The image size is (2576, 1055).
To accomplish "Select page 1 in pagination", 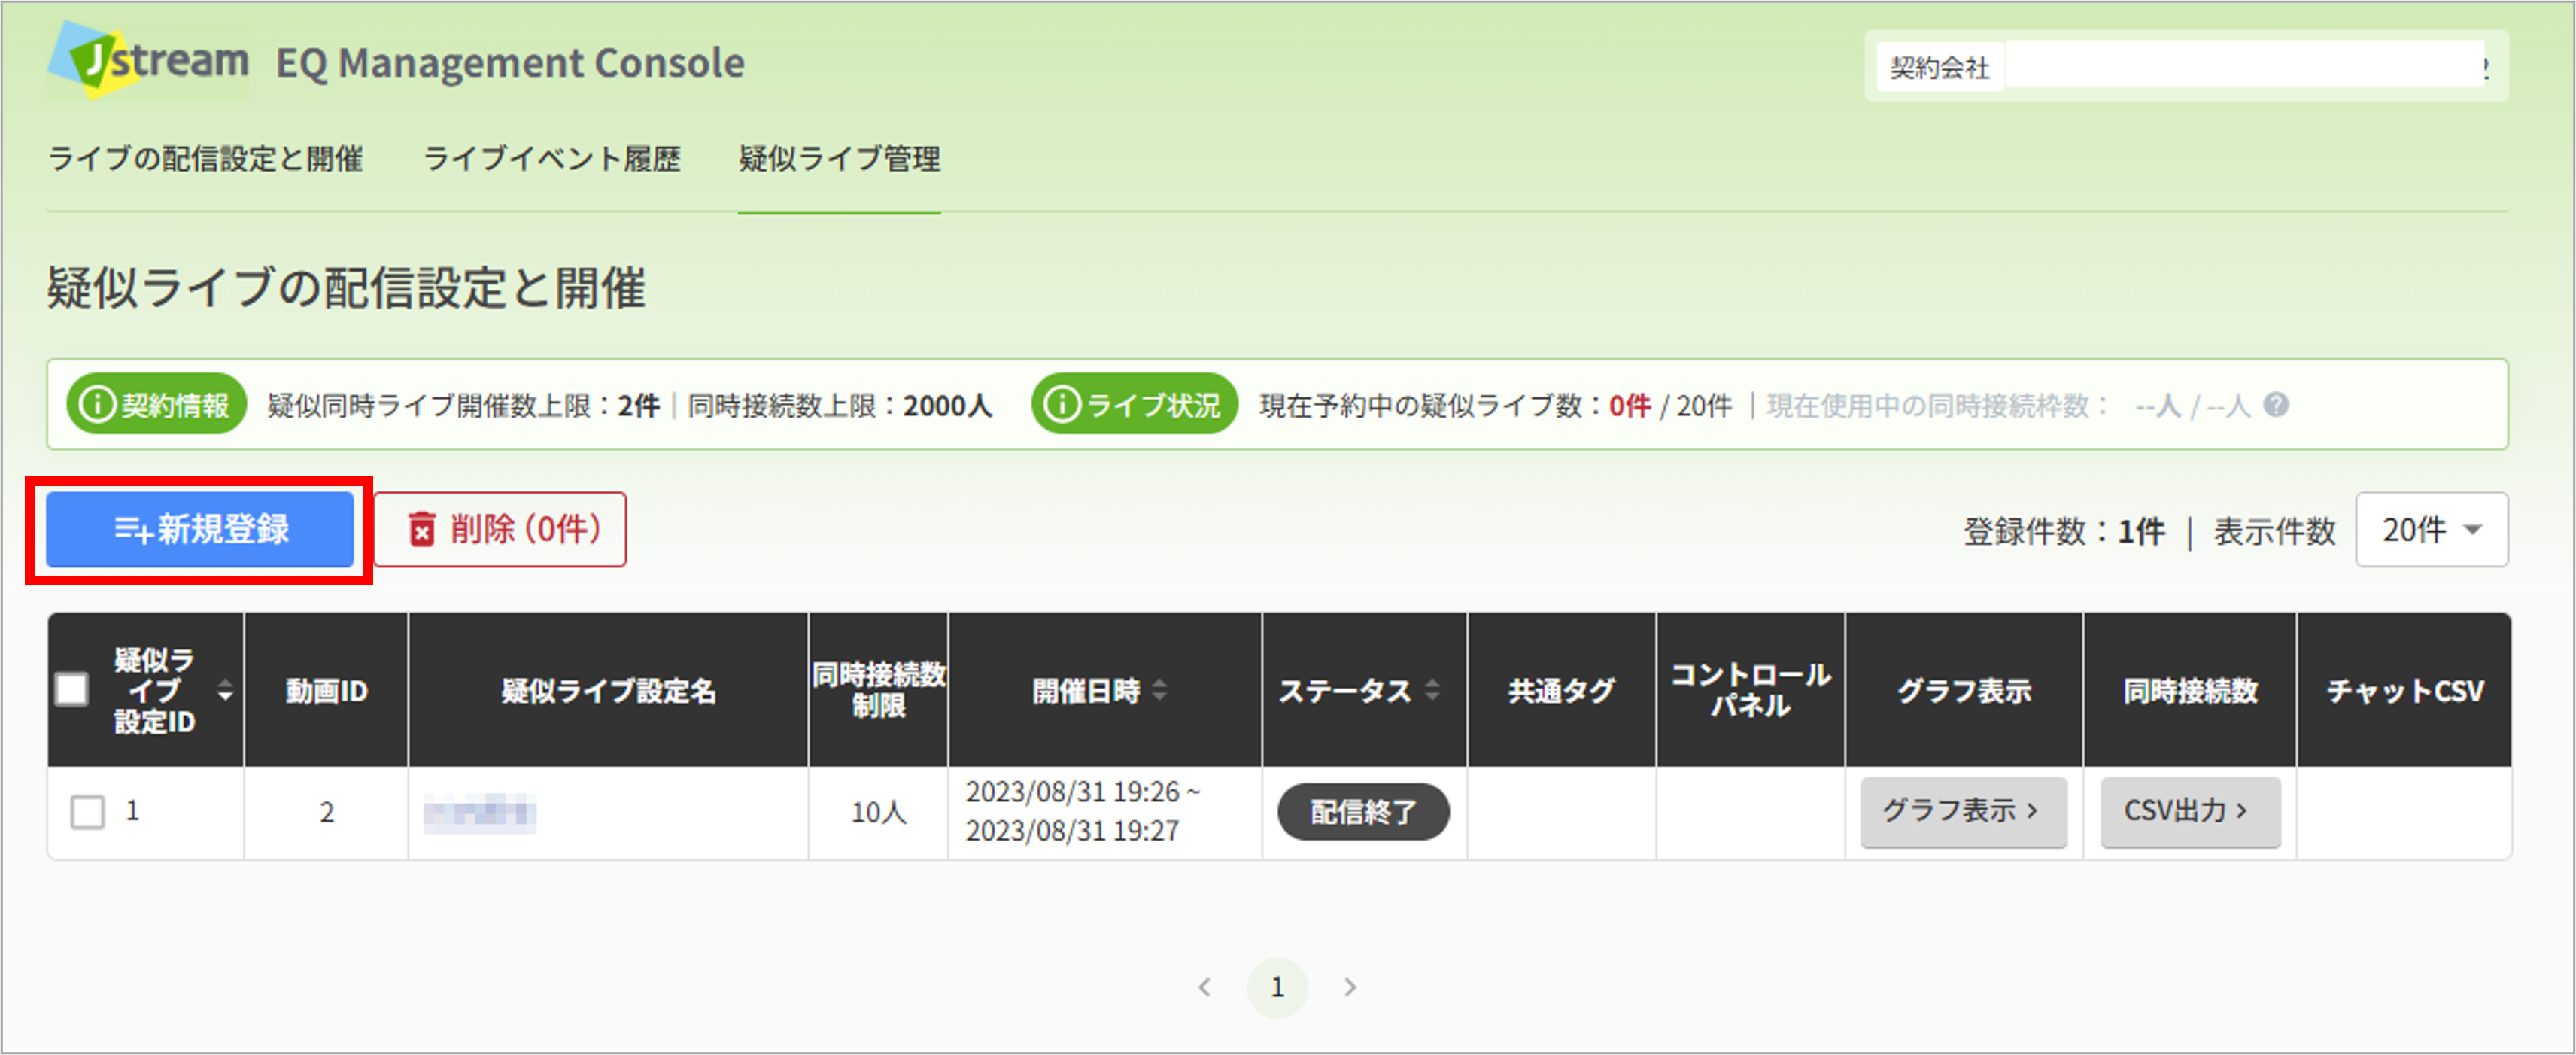I will click(x=1277, y=987).
